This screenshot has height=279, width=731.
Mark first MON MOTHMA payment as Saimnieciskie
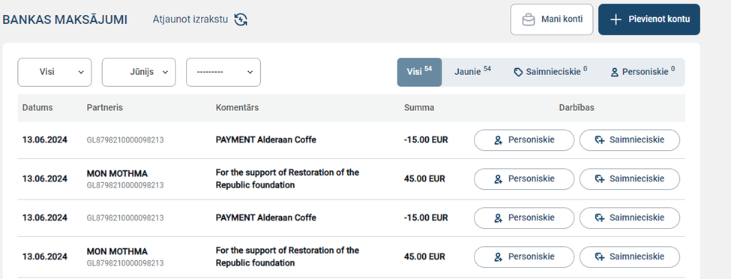click(629, 179)
